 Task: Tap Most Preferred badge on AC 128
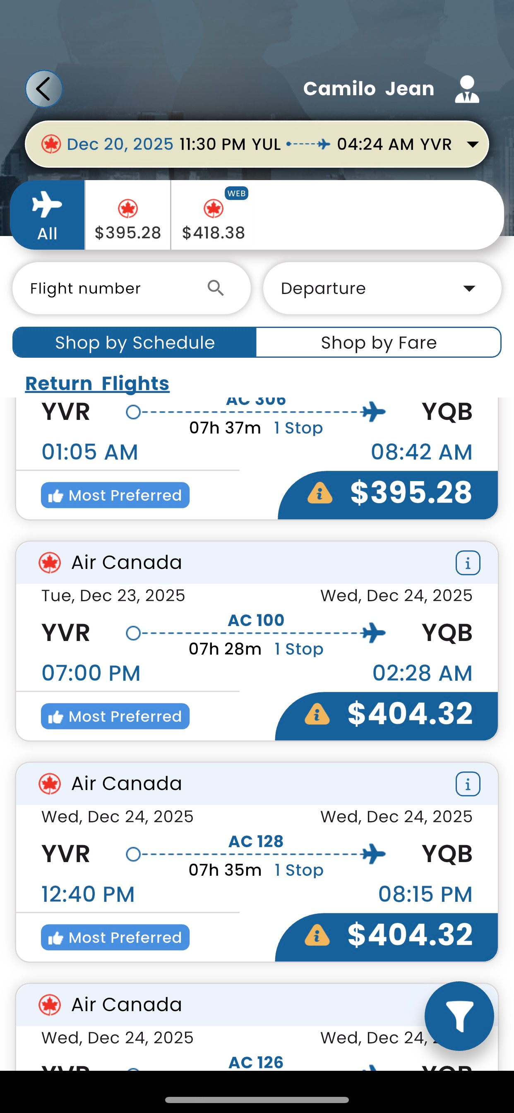pyautogui.click(x=115, y=937)
